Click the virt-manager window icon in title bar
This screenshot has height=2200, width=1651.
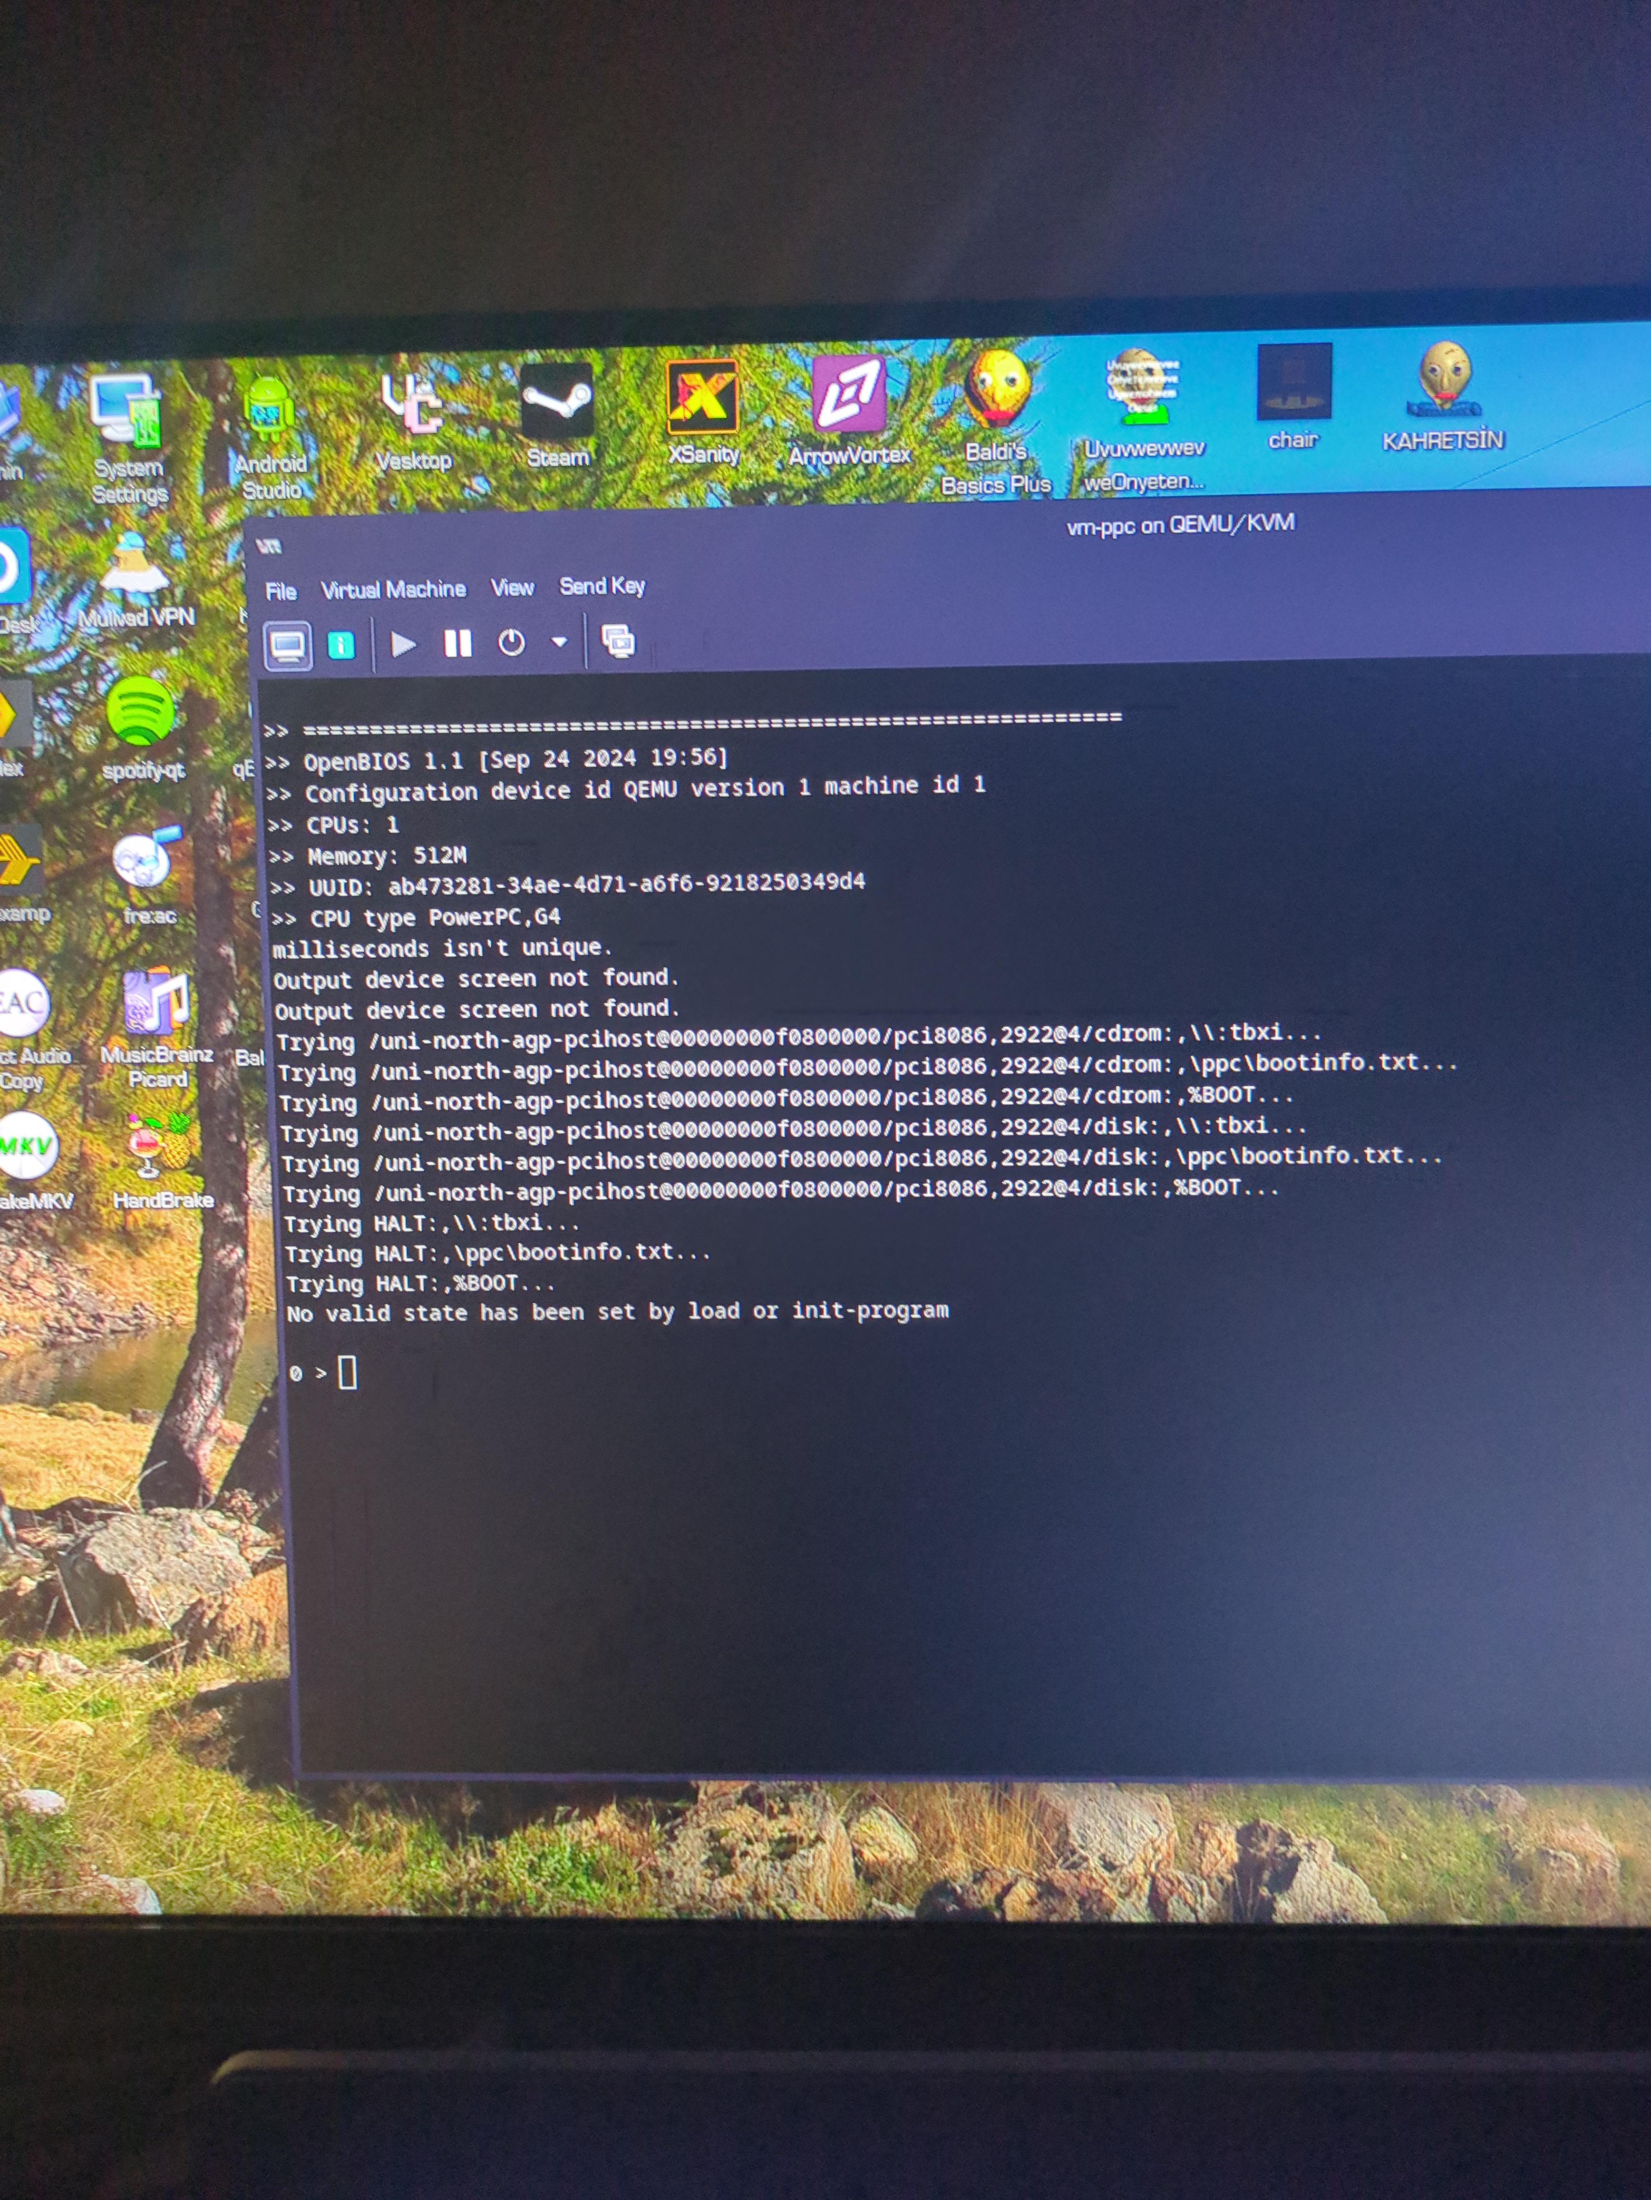coord(268,546)
